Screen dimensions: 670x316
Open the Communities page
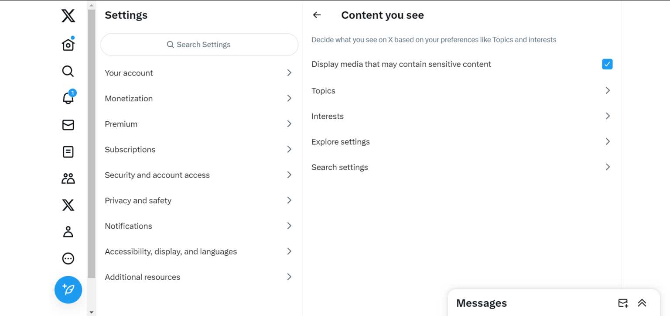coord(68,178)
